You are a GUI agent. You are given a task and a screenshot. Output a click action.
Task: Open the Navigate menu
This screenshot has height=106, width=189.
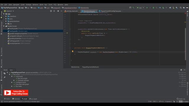pos(16,5)
